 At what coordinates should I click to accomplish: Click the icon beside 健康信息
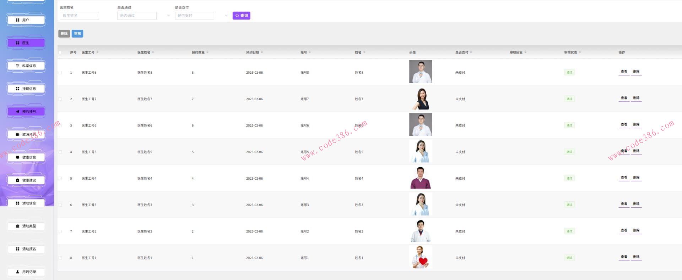coord(17,157)
